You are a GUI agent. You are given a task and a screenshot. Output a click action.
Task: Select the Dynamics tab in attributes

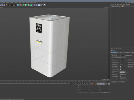tap(127, 52)
